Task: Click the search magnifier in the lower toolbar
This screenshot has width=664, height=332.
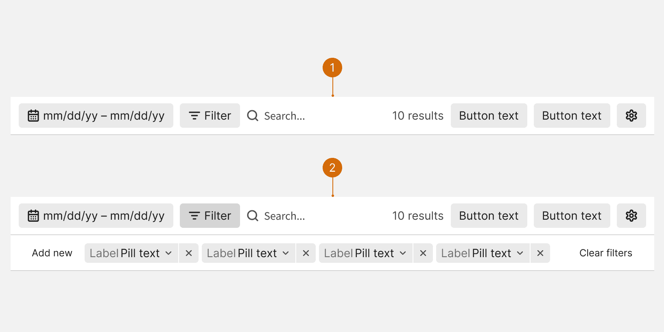Action: pyautogui.click(x=253, y=216)
